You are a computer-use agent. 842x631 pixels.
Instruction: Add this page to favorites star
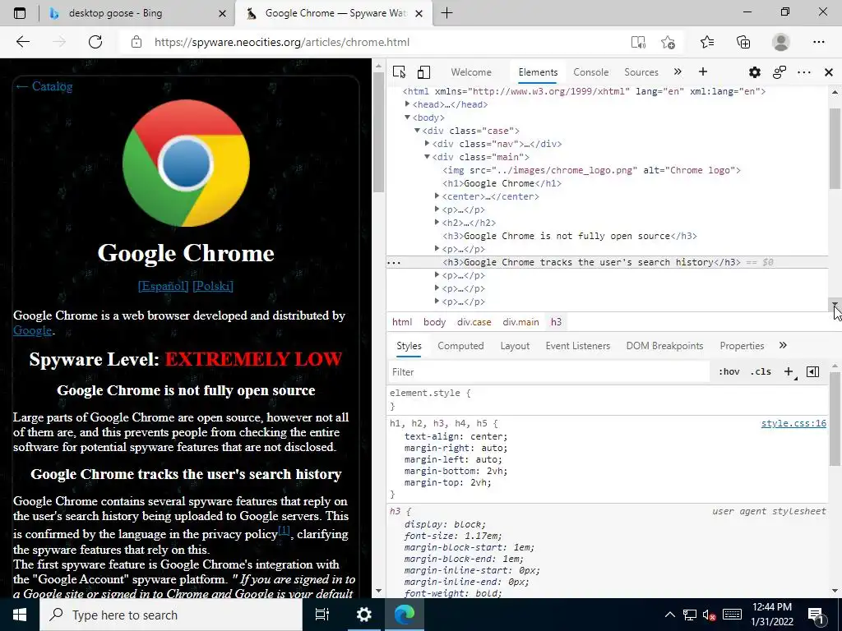(668, 42)
